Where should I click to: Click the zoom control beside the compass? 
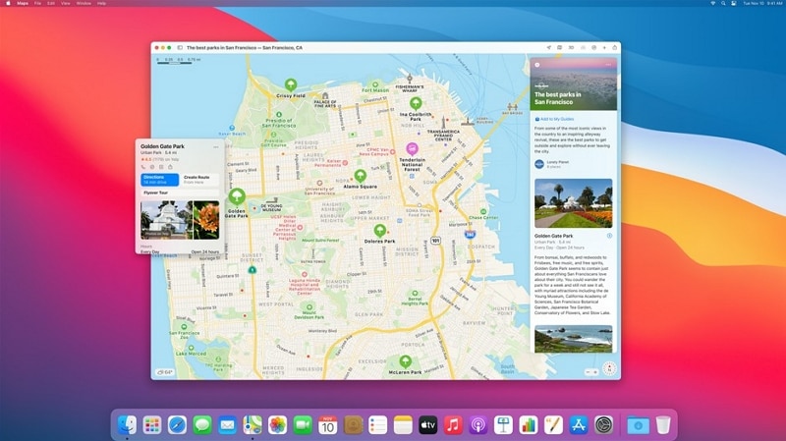click(591, 372)
